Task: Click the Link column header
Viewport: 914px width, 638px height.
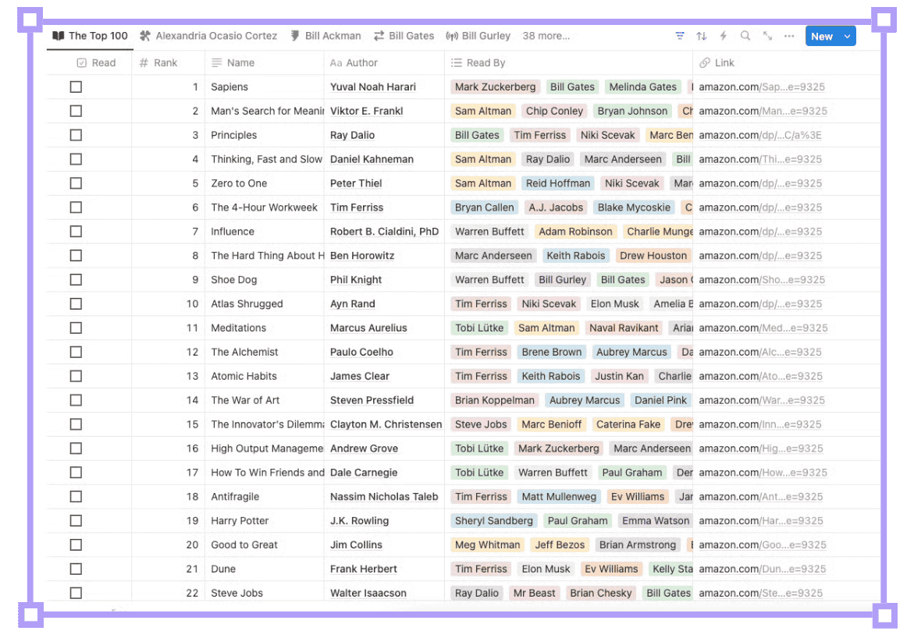Action: click(x=786, y=63)
